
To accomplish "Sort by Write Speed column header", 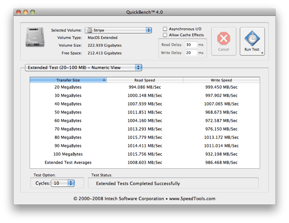I will coord(221,80).
